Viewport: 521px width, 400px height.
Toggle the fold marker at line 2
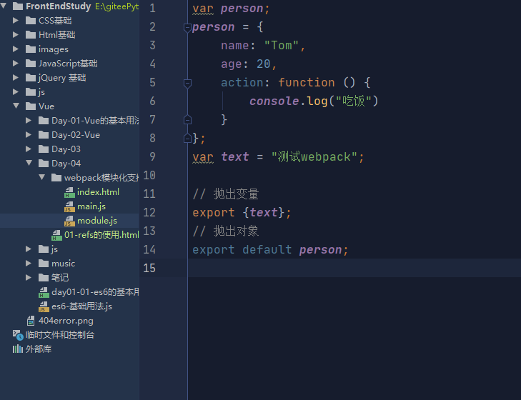coord(187,27)
